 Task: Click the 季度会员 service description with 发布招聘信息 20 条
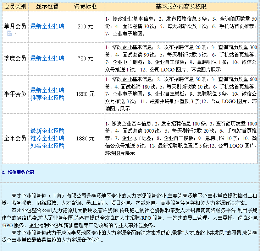click(181, 59)
